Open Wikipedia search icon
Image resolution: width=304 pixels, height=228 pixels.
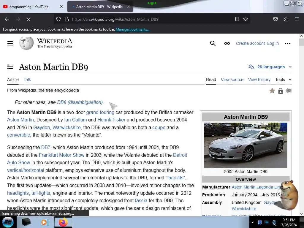(213, 43)
